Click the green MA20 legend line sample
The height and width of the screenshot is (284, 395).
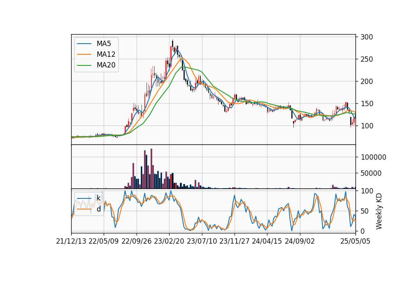tap(84, 65)
